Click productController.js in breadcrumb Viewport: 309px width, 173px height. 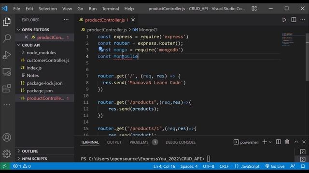coord(107,30)
